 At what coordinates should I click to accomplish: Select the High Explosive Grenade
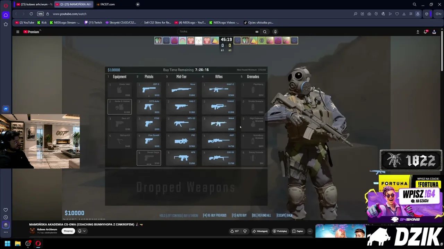pos(253,124)
